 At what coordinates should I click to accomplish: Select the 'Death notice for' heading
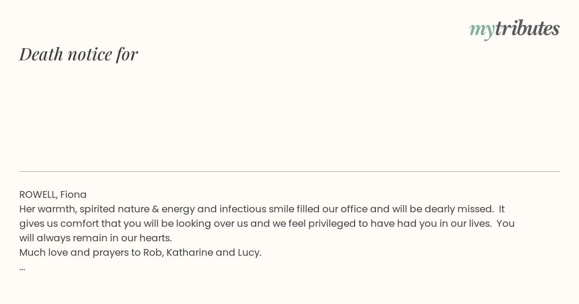pyautogui.click(x=79, y=54)
